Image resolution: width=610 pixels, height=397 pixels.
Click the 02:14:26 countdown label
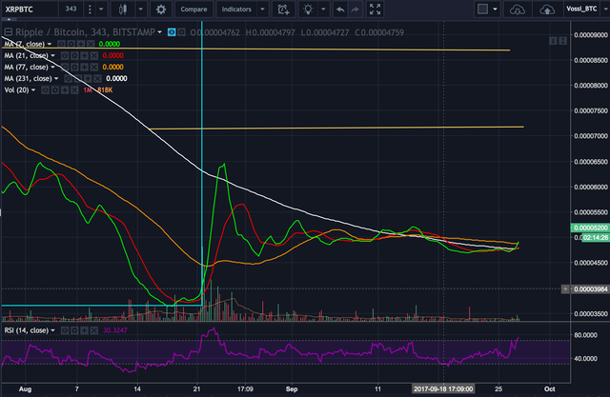596,237
